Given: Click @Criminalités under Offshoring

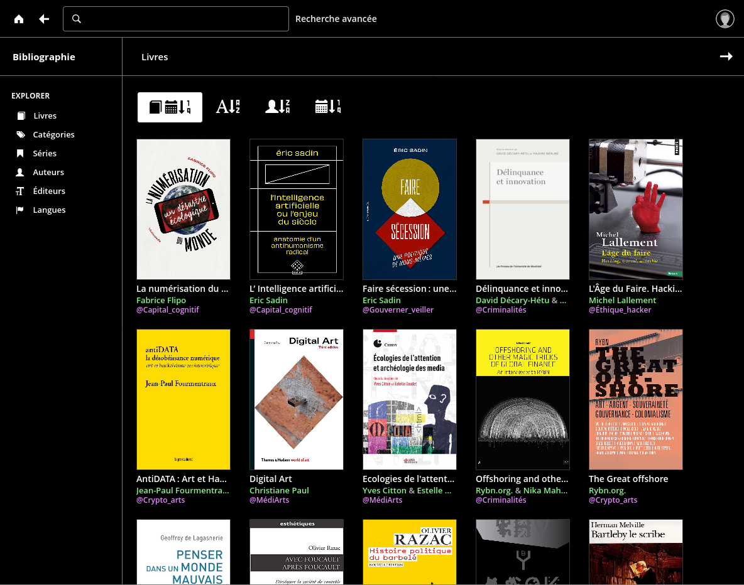Looking at the screenshot, I should click(x=501, y=500).
